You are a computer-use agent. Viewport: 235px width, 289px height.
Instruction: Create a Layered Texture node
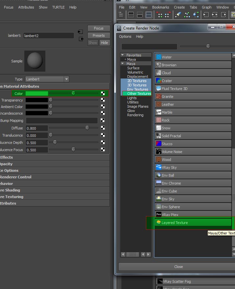(193, 222)
